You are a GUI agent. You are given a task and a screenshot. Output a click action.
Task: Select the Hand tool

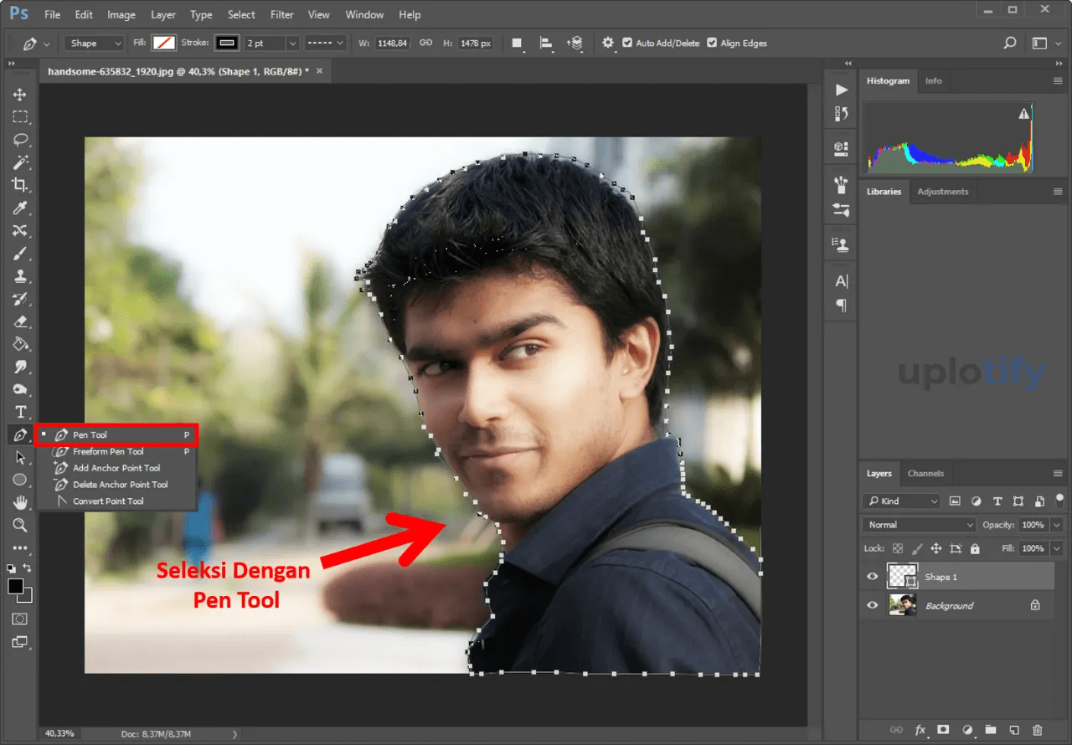click(x=20, y=502)
